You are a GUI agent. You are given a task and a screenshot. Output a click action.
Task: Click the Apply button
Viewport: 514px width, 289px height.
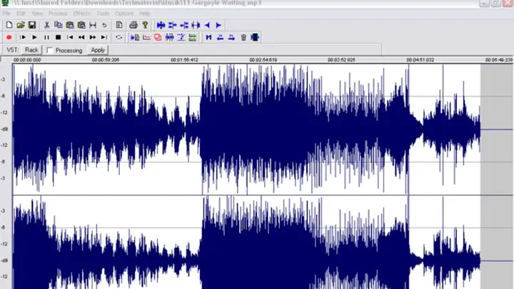click(x=98, y=50)
